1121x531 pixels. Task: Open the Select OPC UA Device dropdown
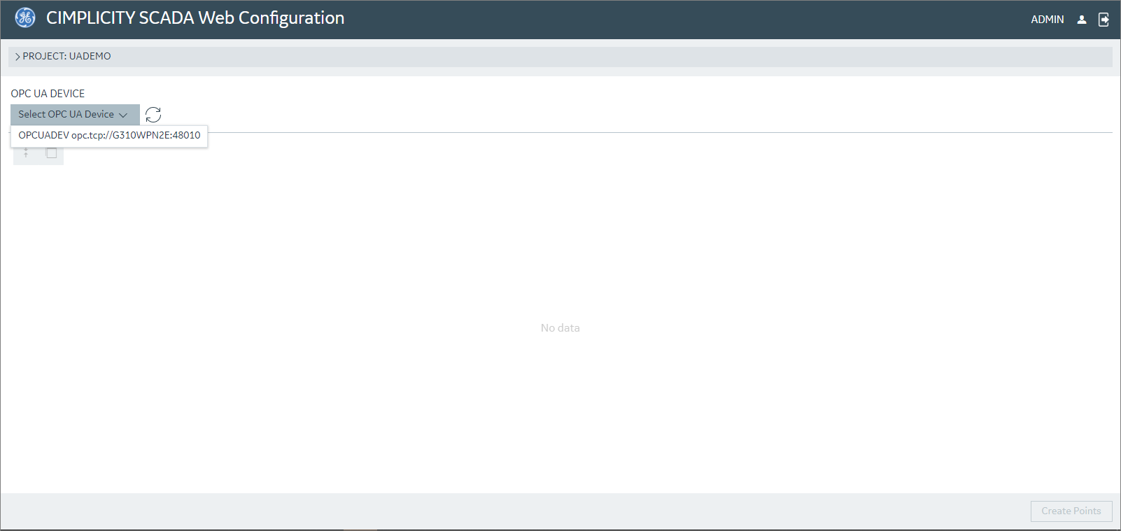(x=75, y=115)
